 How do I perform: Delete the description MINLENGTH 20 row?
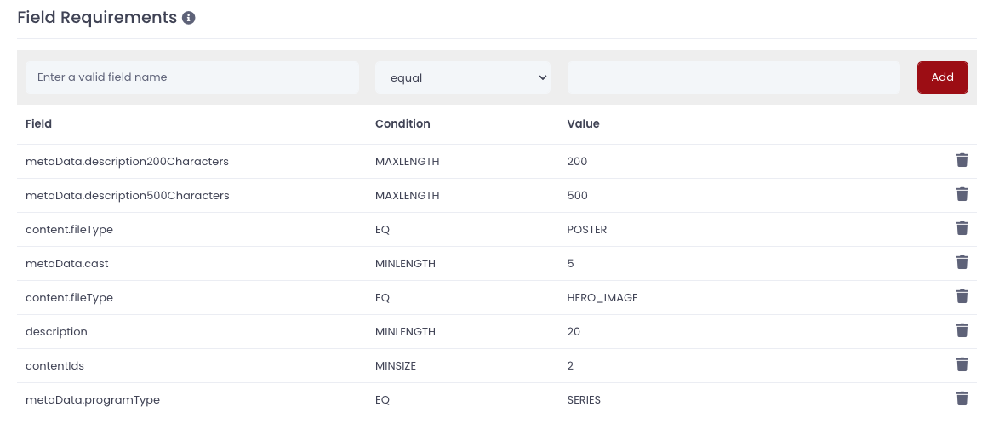[x=962, y=330]
